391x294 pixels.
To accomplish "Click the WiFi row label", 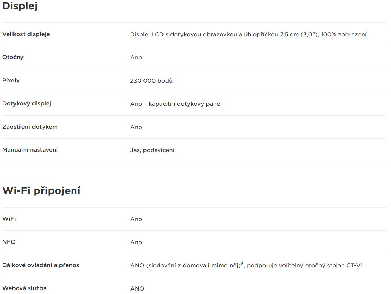I will click(x=9, y=219).
